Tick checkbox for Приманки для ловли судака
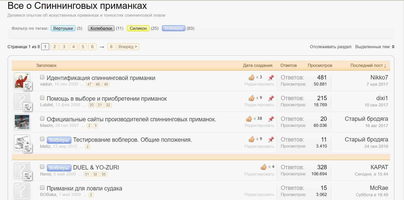 coord(42,188)
